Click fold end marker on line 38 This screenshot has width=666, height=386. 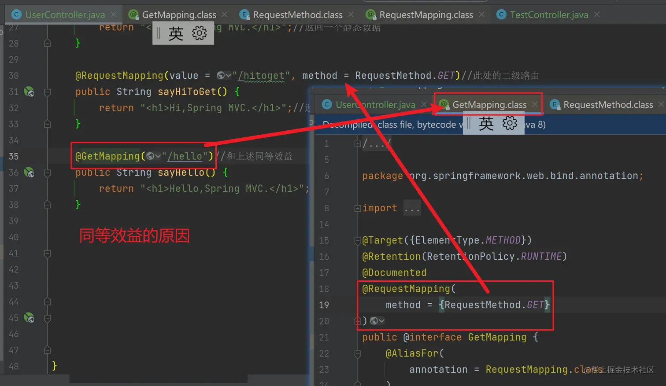[48, 205]
